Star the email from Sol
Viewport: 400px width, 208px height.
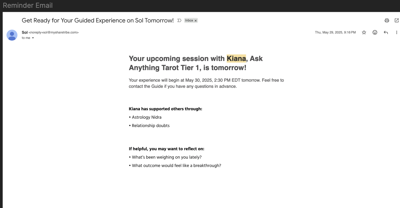point(364,32)
